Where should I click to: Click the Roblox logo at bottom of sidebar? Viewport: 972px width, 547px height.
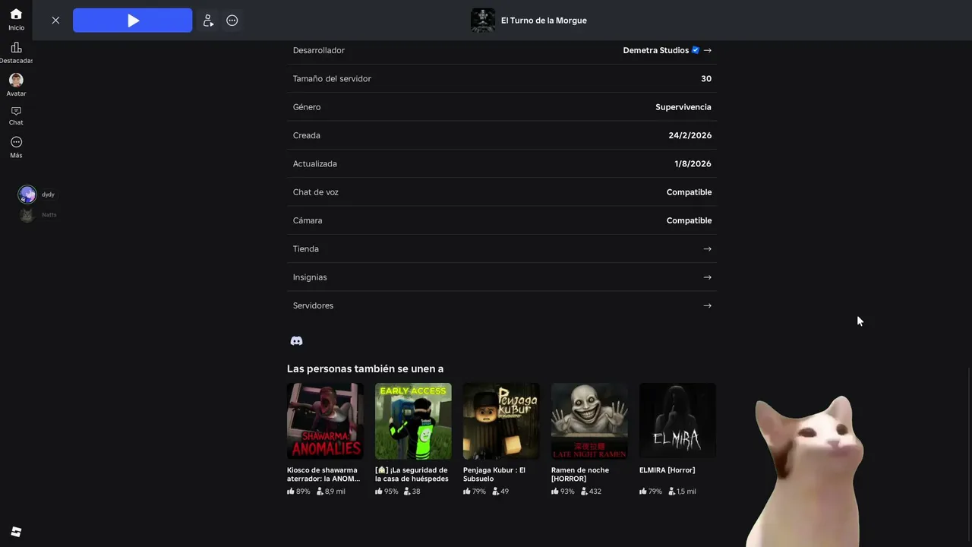[16, 532]
